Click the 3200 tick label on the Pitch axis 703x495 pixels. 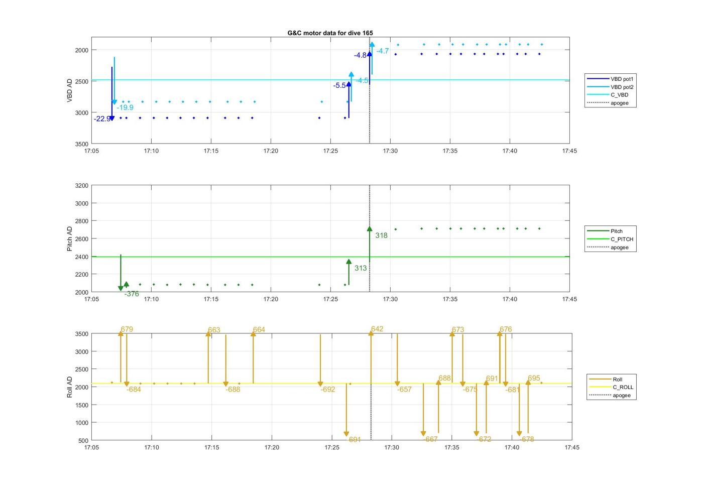click(x=82, y=186)
